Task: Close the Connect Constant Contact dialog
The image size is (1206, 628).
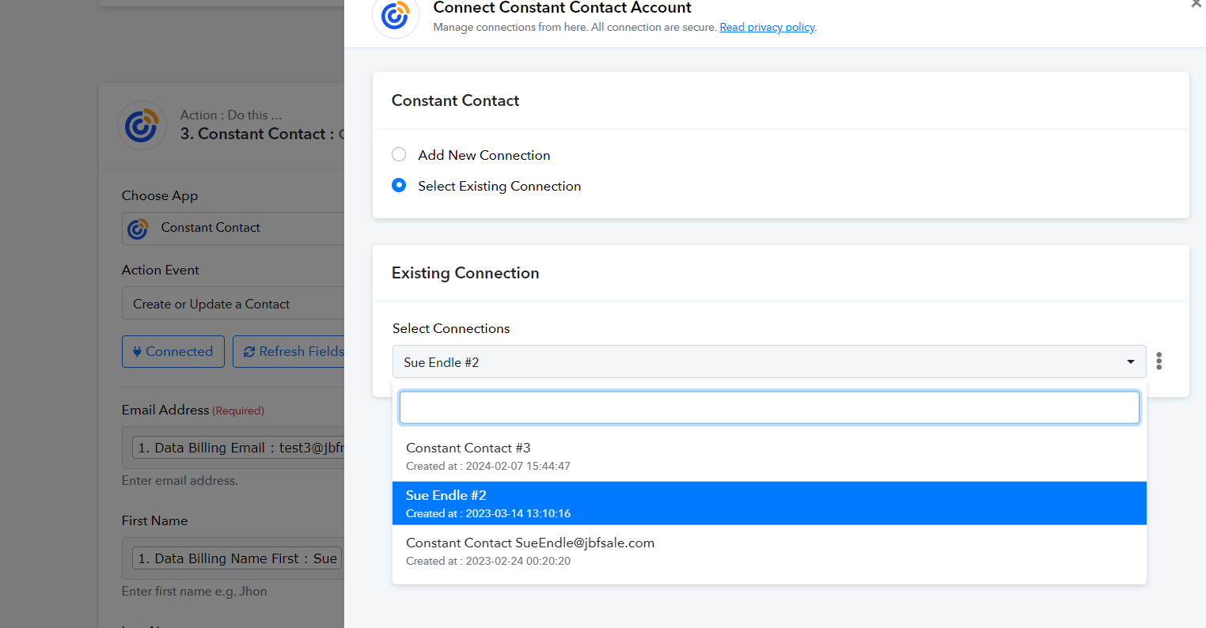Action: [1196, 4]
